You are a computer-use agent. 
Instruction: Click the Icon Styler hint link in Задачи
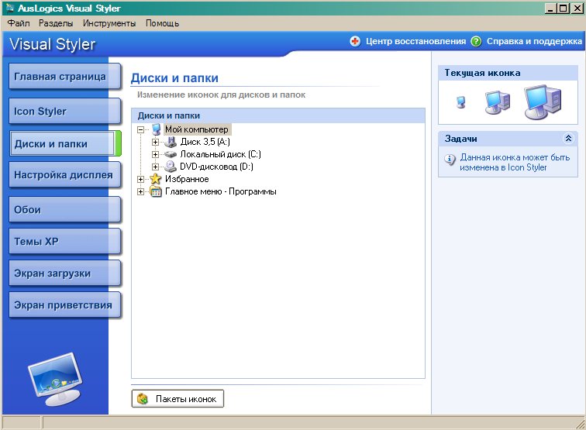[515, 162]
